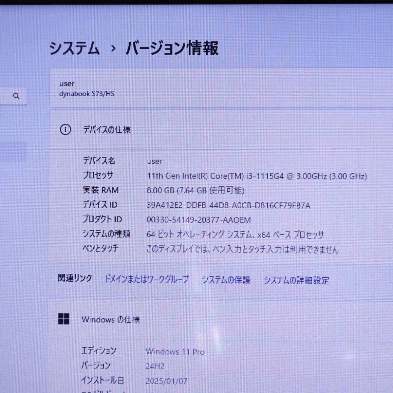This screenshot has height=393, width=393.
Task: Click the user name in the header card
Action: [67, 84]
